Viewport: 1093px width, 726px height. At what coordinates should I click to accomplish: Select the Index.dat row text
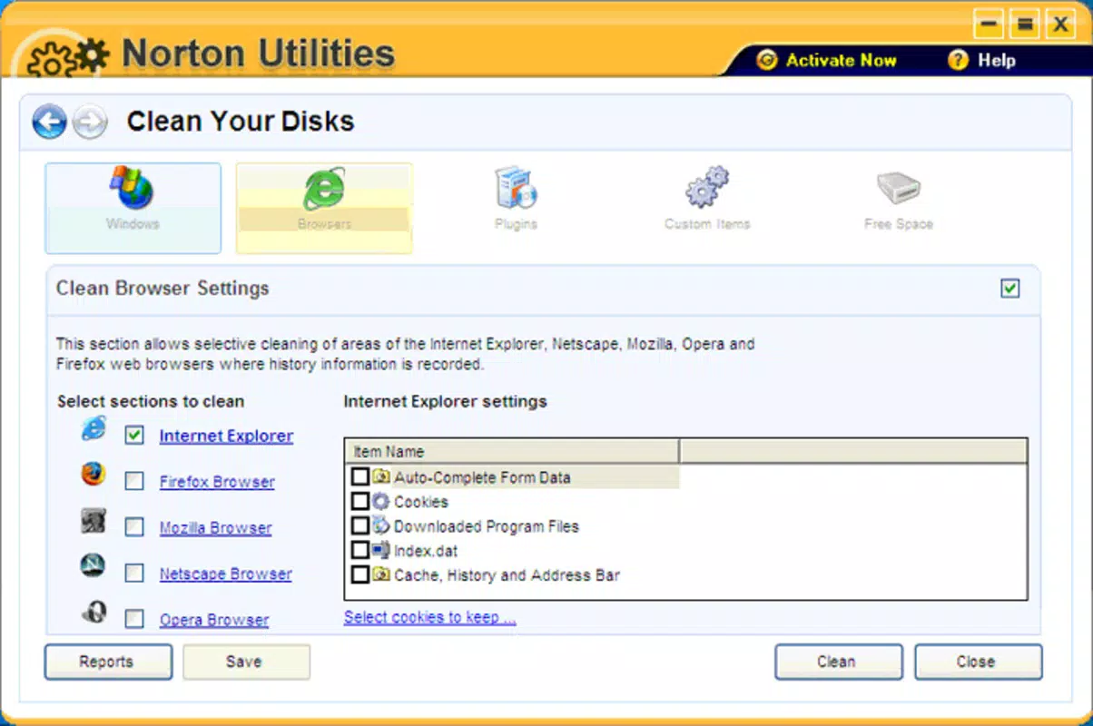426,551
